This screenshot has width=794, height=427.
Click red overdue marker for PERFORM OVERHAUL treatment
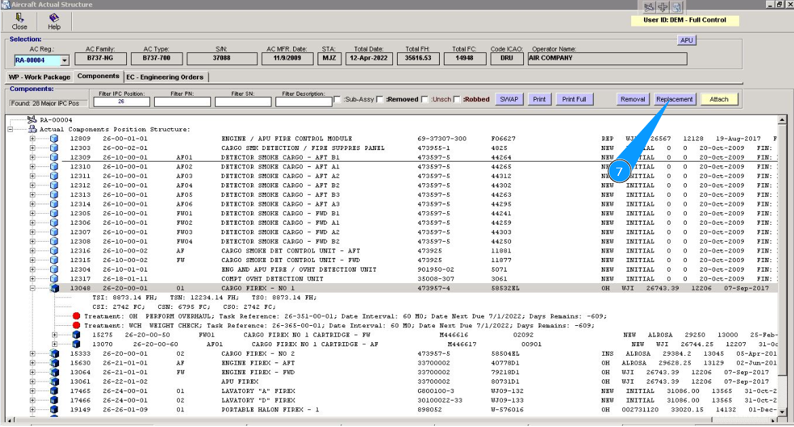pyautogui.click(x=77, y=316)
